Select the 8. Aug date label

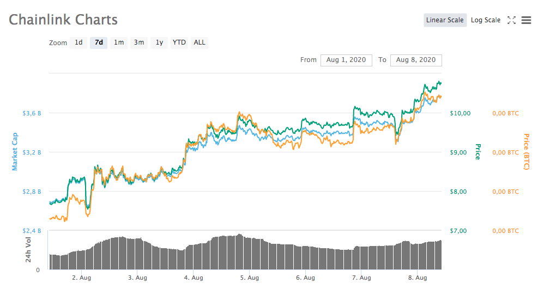point(418,278)
